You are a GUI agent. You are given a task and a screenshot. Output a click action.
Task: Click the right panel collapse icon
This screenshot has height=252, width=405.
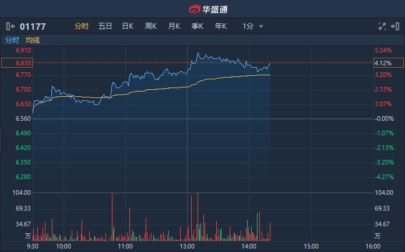[x=396, y=26]
